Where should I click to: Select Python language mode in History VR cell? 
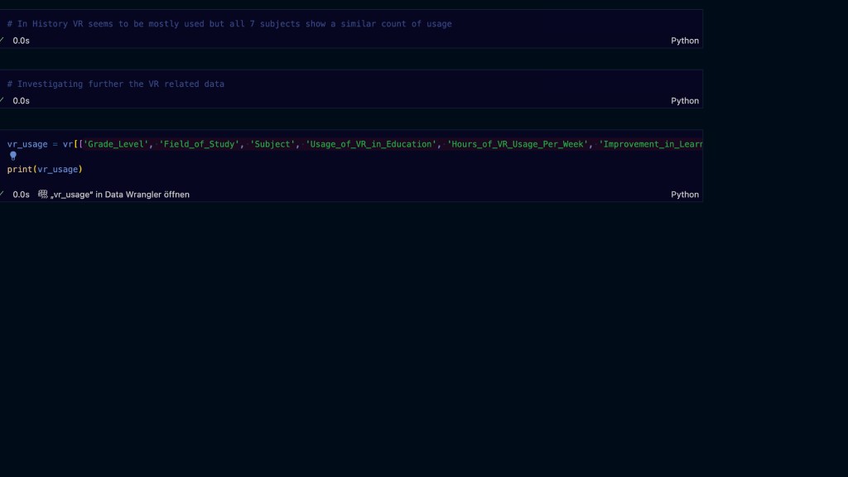(684, 41)
